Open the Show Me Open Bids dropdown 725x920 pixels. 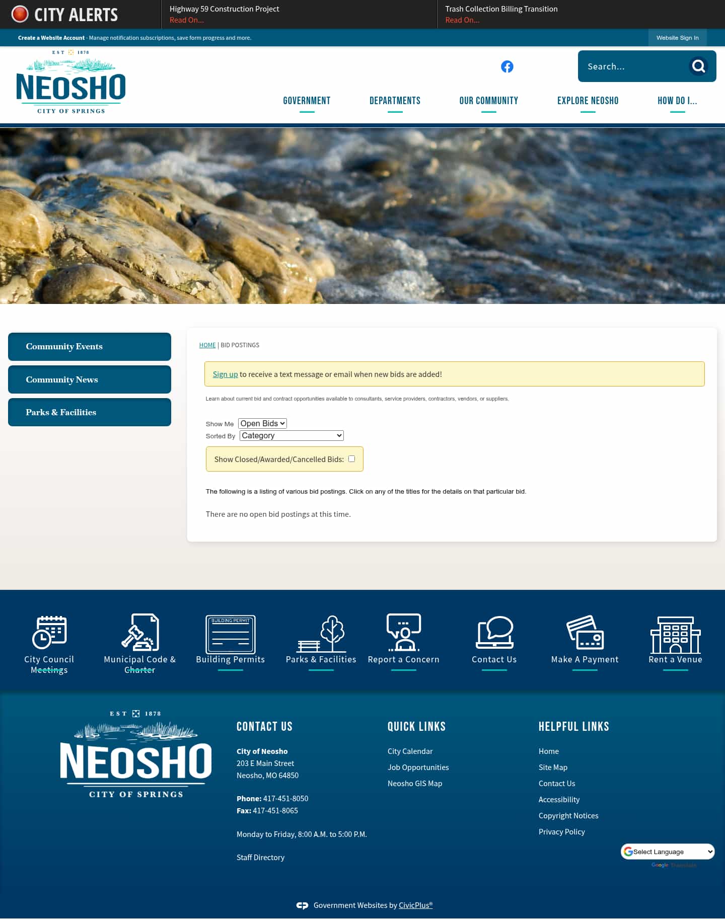pos(262,423)
